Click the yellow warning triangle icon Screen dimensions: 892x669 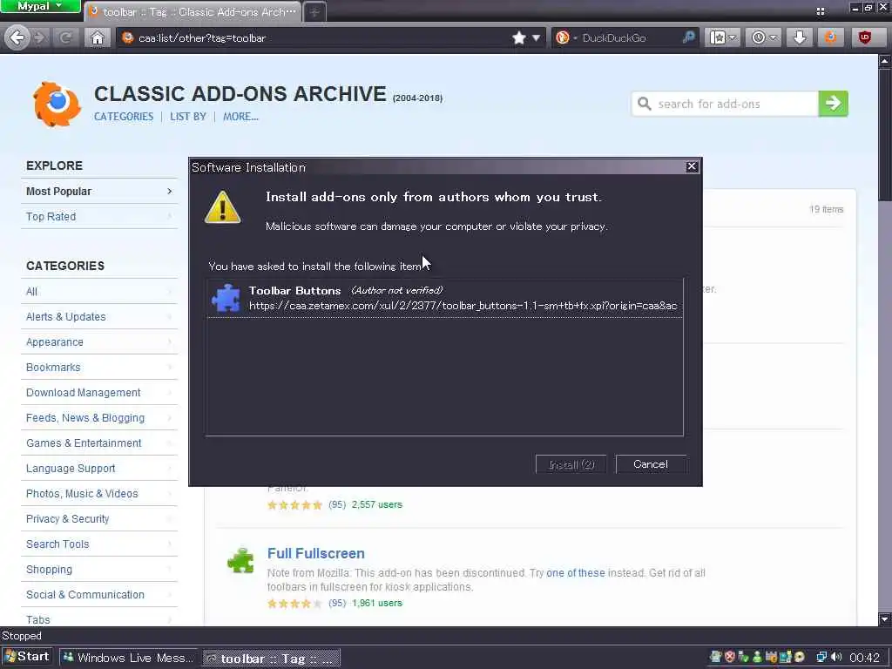[222, 207]
